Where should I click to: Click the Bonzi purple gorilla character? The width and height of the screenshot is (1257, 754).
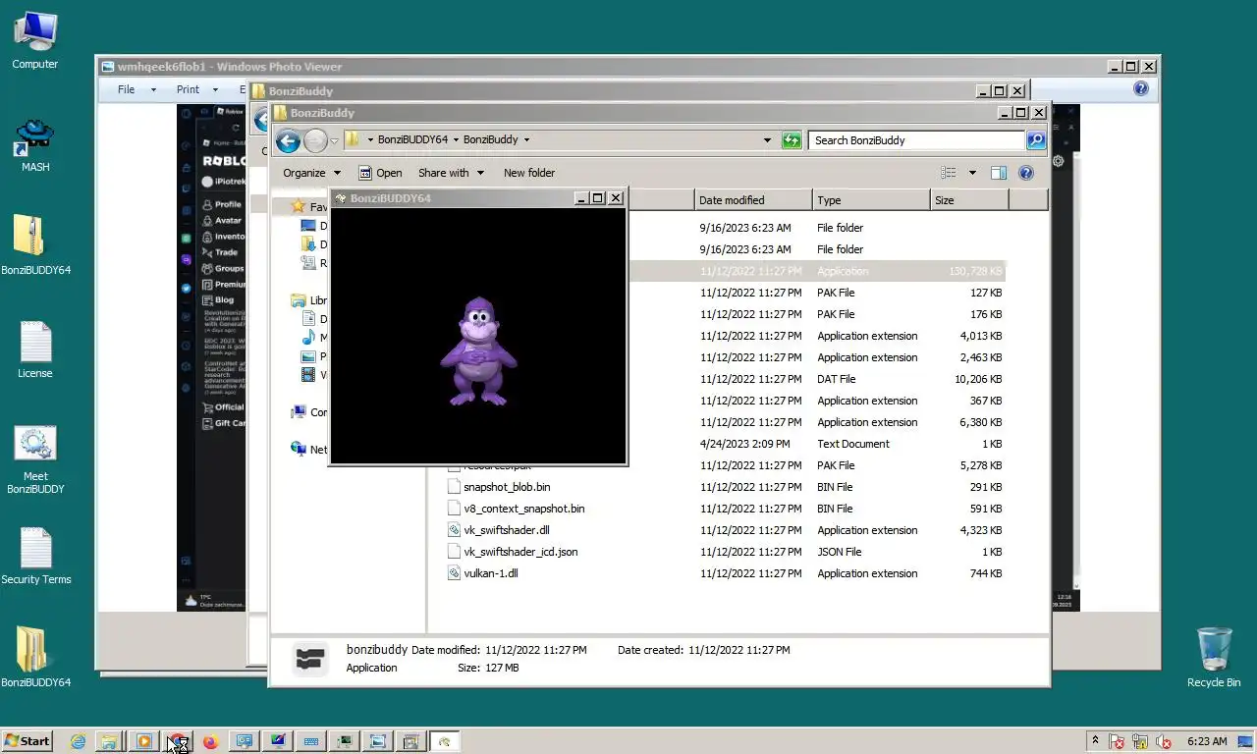click(x=477, y=351)
